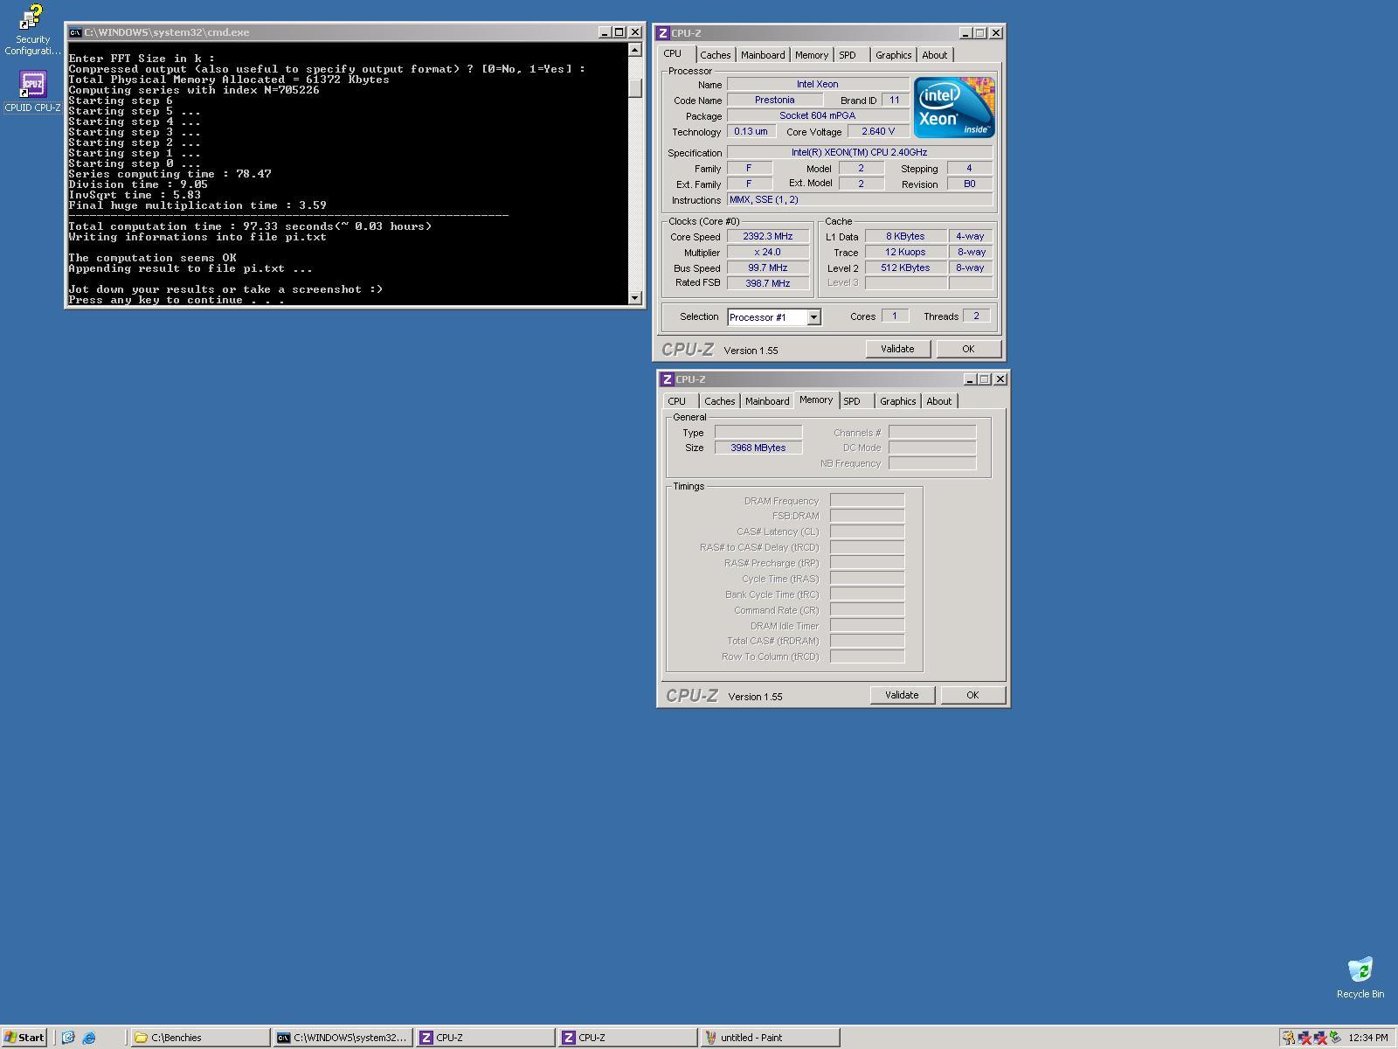This screenshot has height=1049, width=1398.
Task: Click Validate in CPU-Z Memory window
Action: [902, 695]
